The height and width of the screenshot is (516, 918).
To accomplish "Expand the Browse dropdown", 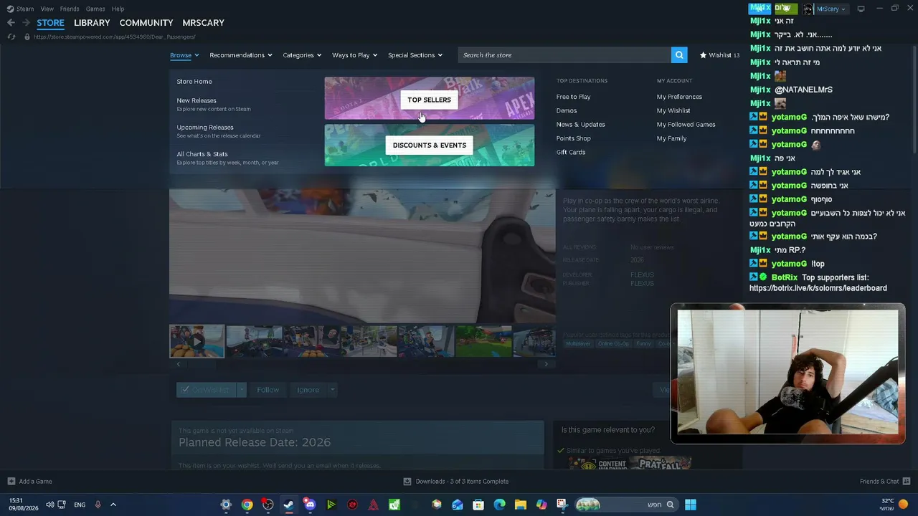I will (x=184, y=55).
